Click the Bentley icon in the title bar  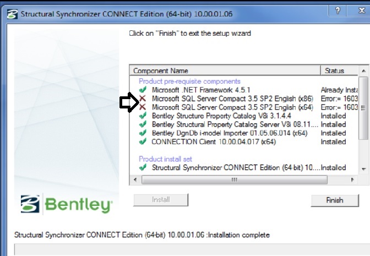(x=12, y=14)
